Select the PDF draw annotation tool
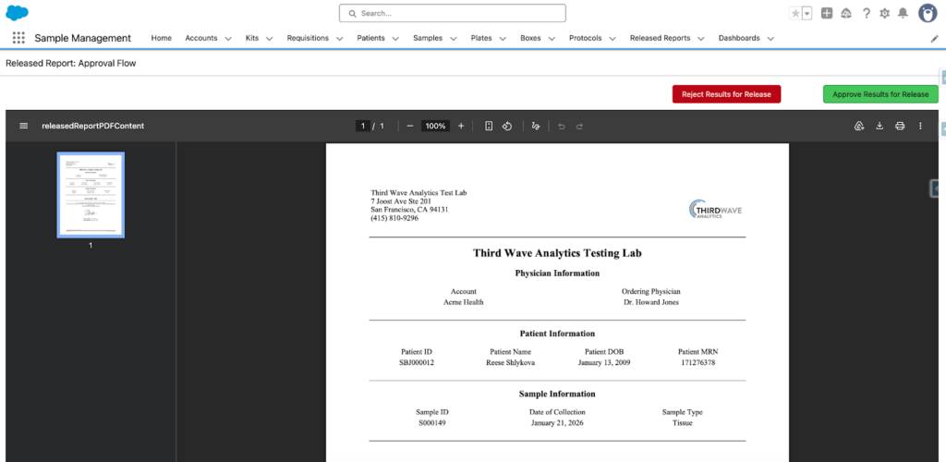The height and width of the screenshot is (462, 946). coord(535,126)
